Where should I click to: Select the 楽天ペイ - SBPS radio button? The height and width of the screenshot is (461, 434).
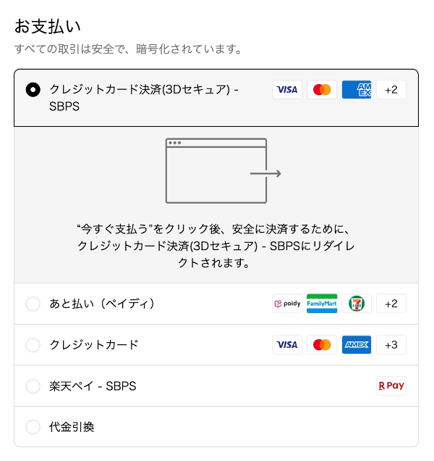(33, 386)
